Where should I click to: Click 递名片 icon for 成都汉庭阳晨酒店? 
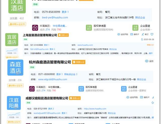[x=142, y=97]
